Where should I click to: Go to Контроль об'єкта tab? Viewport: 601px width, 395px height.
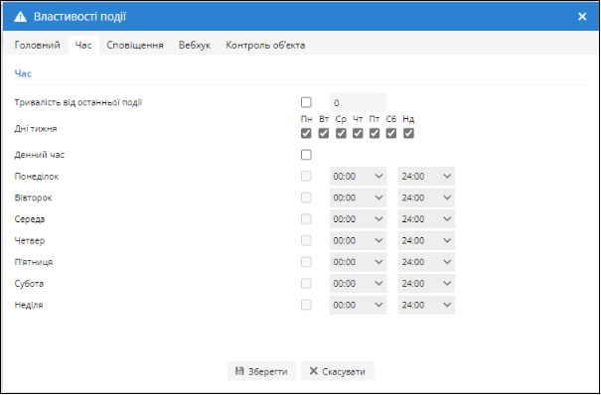click(265, 46)
